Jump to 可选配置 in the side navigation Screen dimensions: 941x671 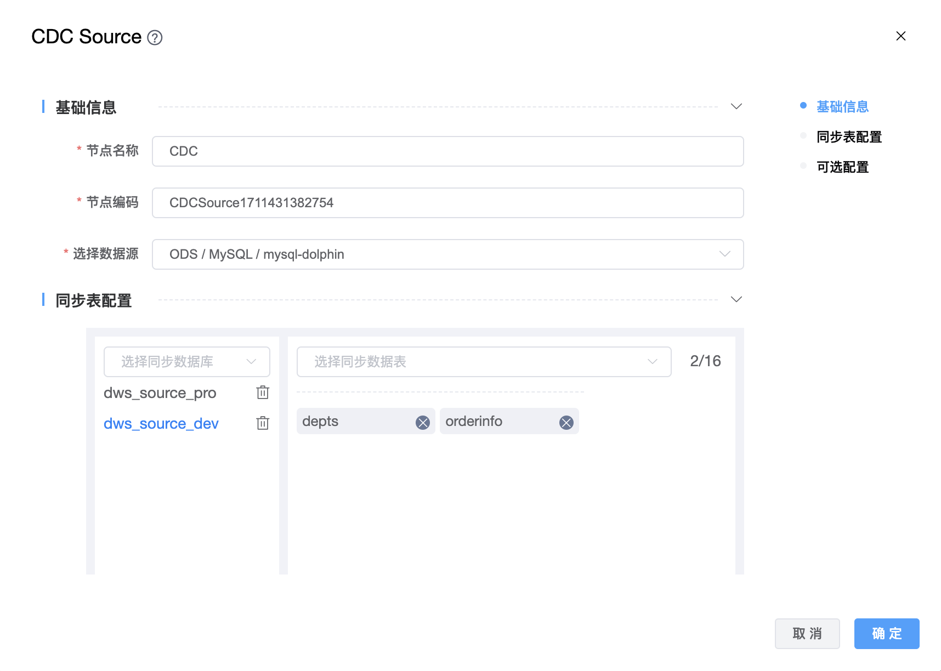click(842, 167)
